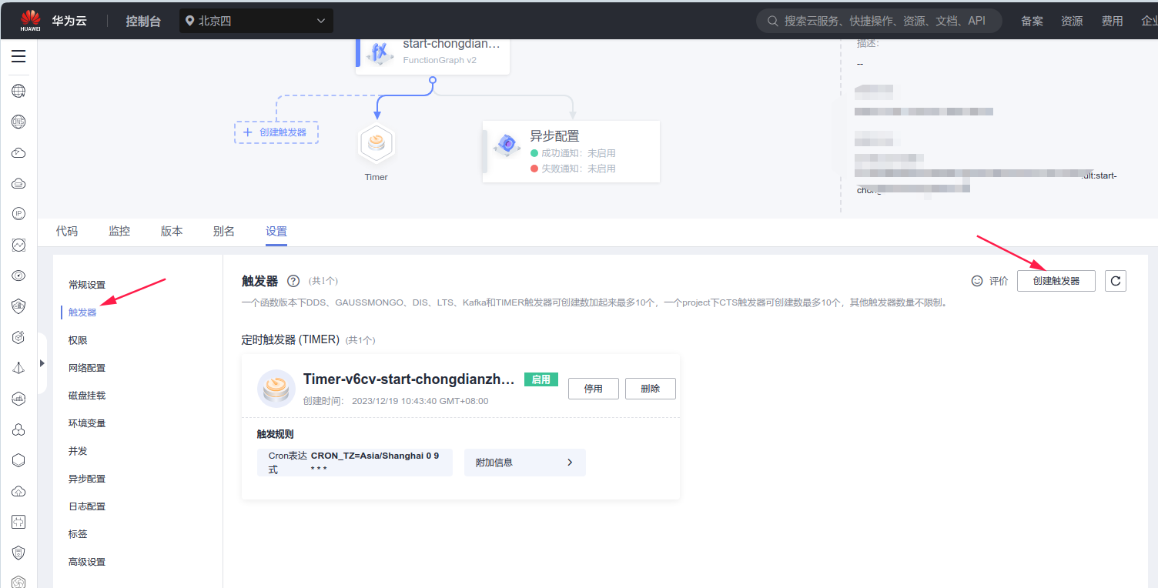Open Tags (标签) settings

coord(78,534)
